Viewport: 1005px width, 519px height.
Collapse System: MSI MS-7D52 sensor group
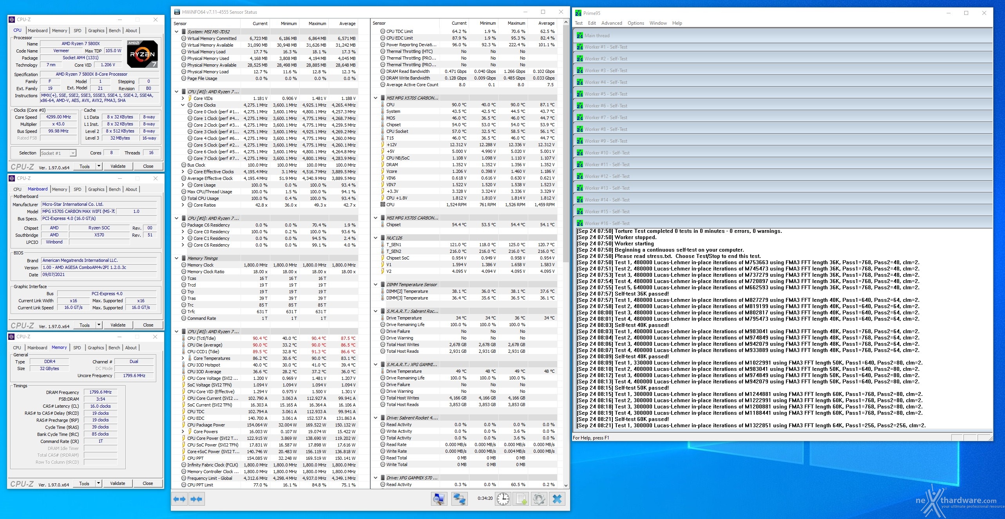tap(177, 32)
